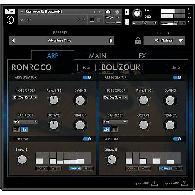Click the first Ronroco rhythm step bar
This screenshot has width=195, height=195.
[x=39, y=158]
